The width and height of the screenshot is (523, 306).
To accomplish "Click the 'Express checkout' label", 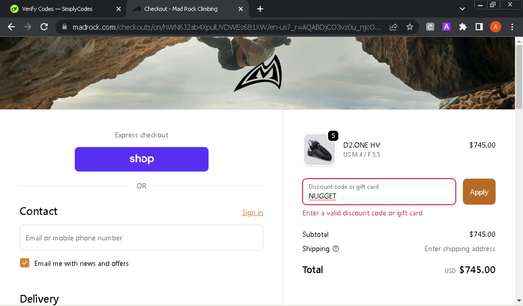I will (x=142, y=135).
